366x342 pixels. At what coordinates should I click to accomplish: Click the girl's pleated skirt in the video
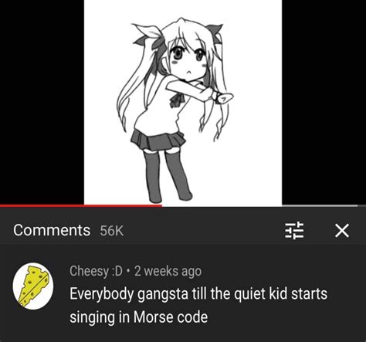(158, 141)
